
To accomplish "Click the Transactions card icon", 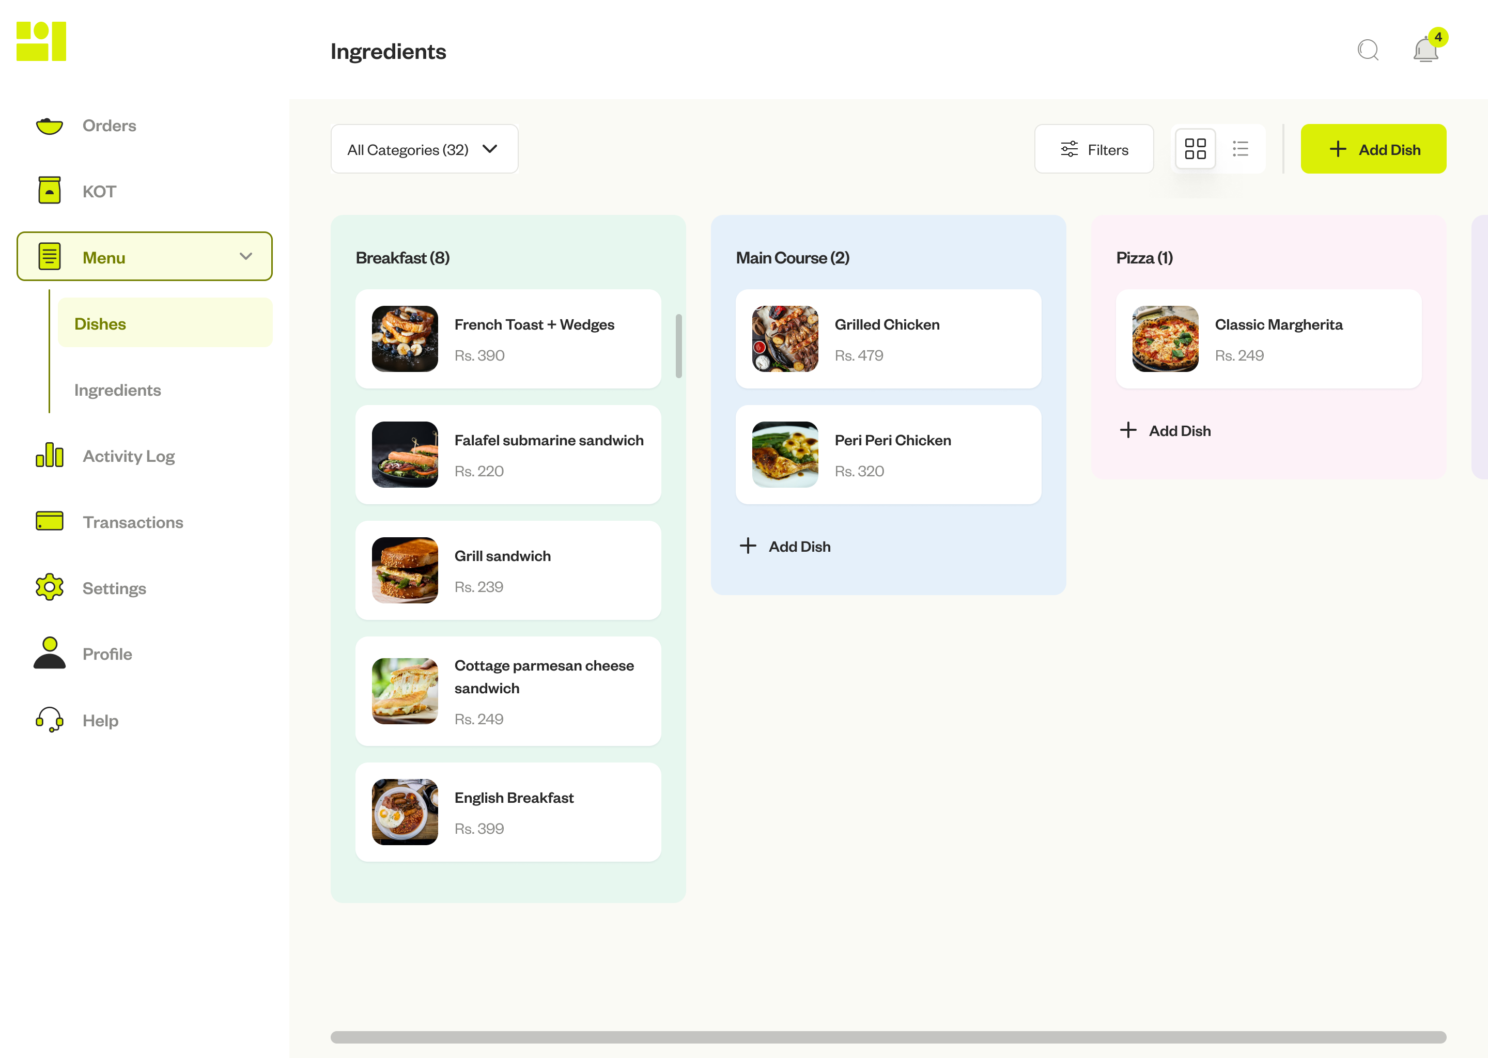I will pyautogui.click(x=50, y=521).
